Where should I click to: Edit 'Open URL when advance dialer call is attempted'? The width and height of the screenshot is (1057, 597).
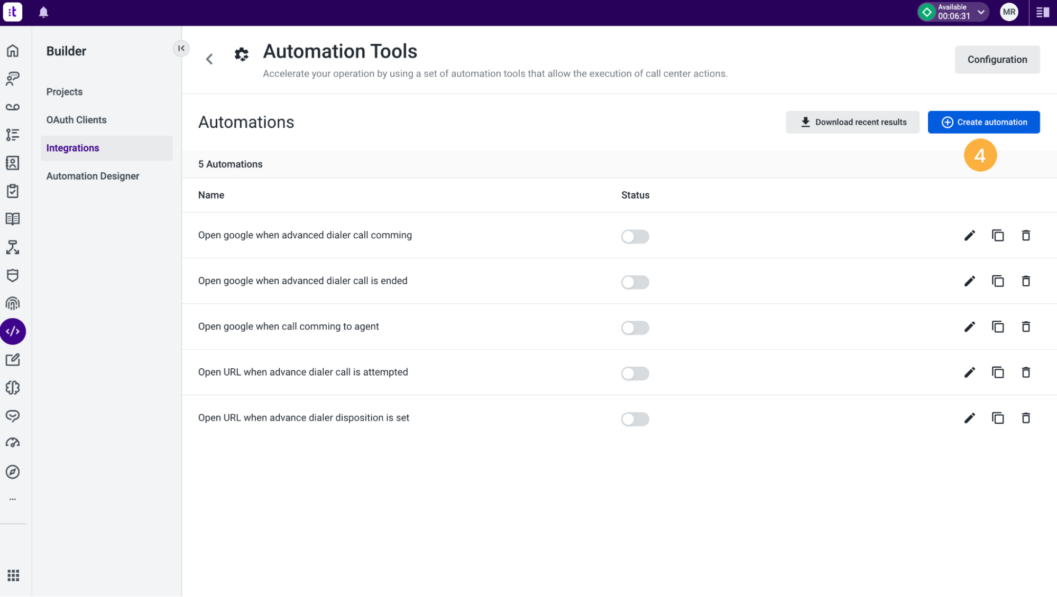(x=969, y=372)
